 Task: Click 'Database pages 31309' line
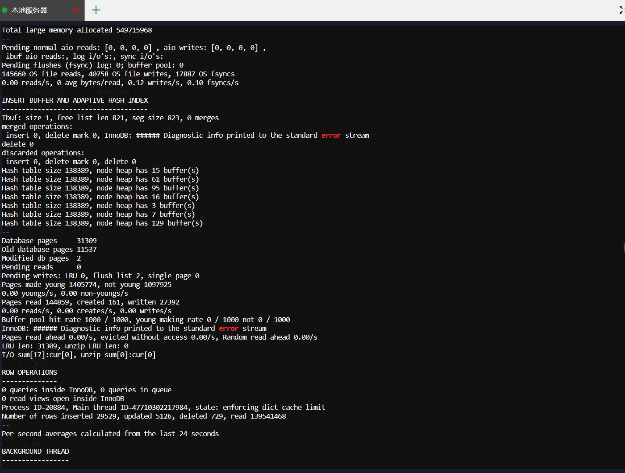click(49, 240)
